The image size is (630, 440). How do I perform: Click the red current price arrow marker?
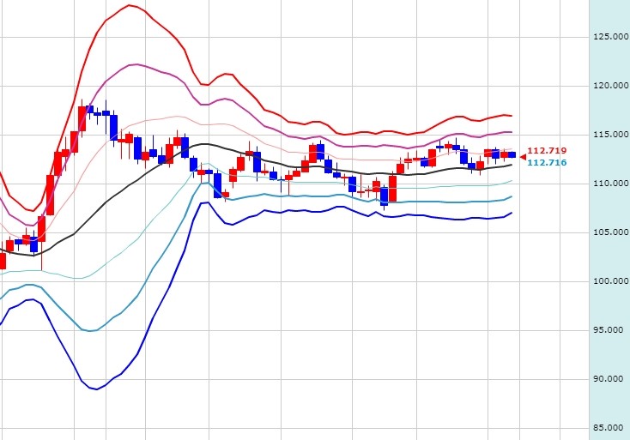523,157
